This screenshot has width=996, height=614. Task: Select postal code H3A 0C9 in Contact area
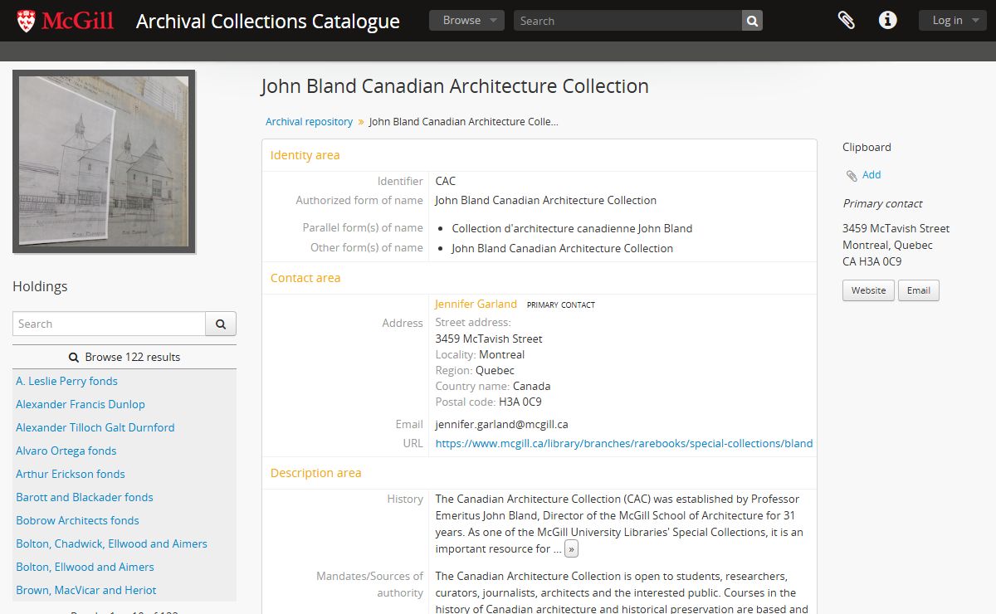click(x=520, y=402)
